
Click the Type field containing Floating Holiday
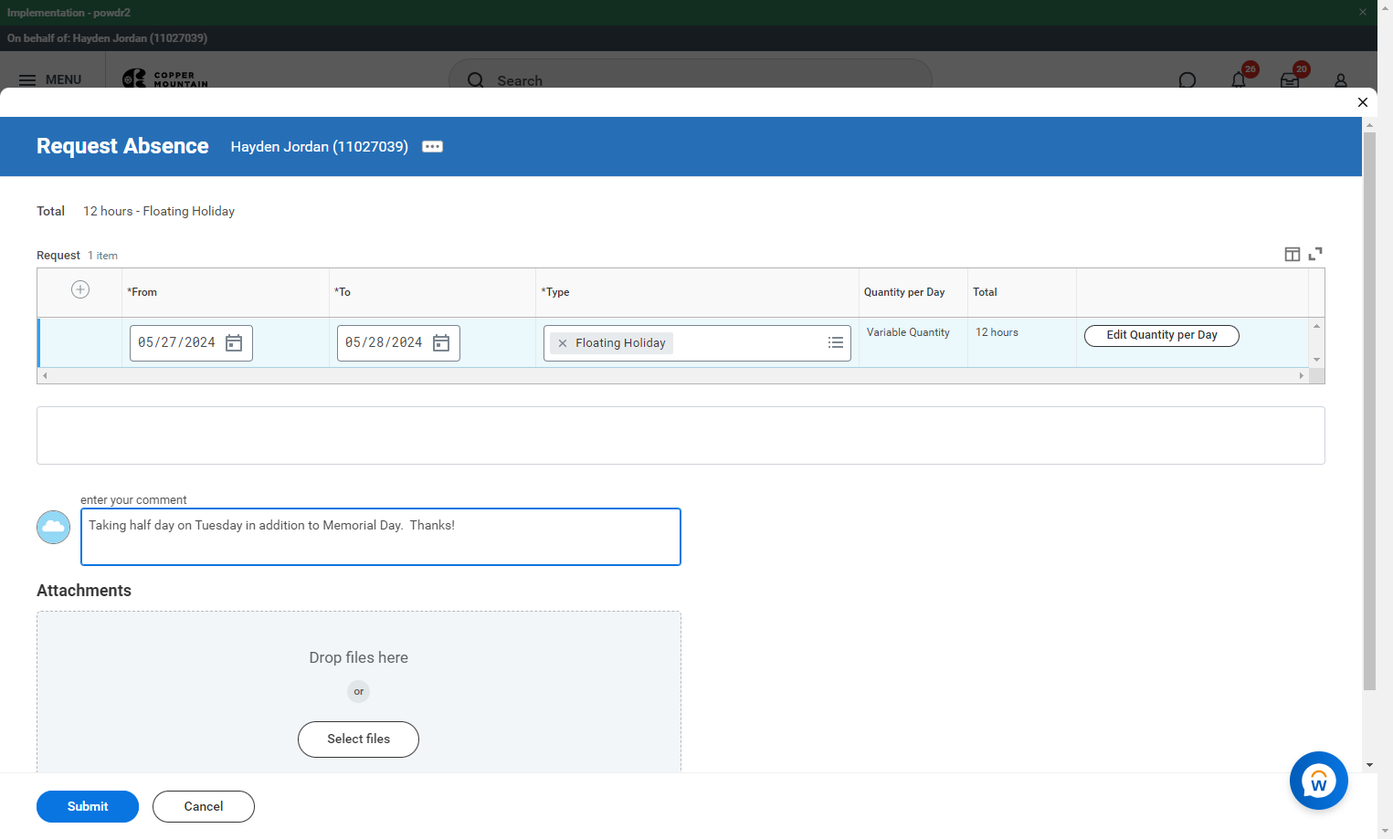point(697,343)
